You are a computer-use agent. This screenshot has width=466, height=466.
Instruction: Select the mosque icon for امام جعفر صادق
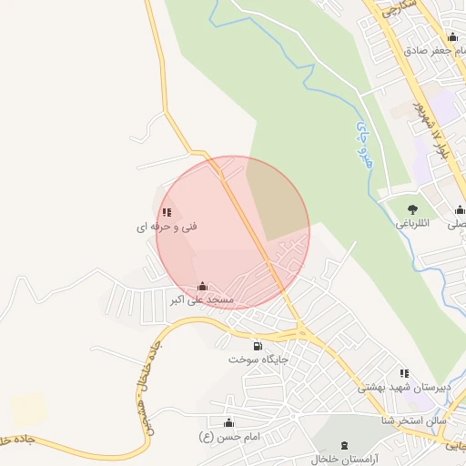click(x=452, y=37)
